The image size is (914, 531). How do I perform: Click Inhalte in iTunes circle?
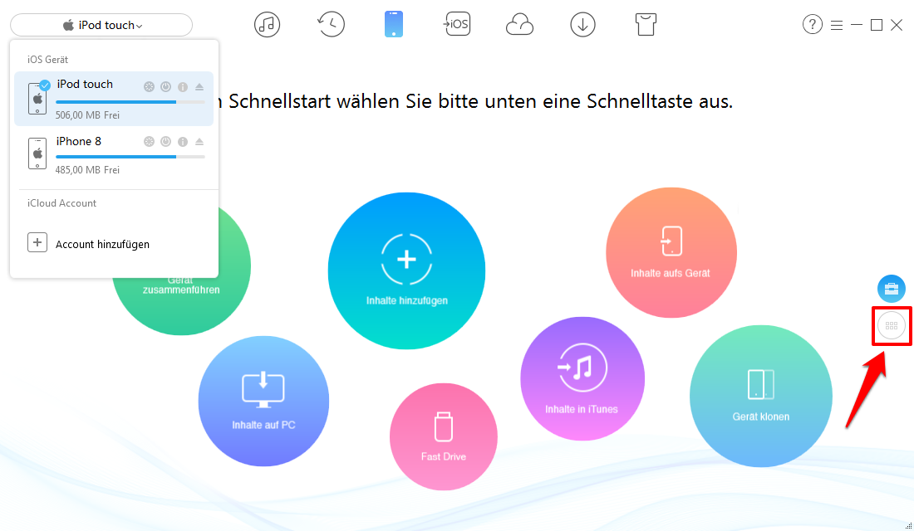tap(582, 379)
